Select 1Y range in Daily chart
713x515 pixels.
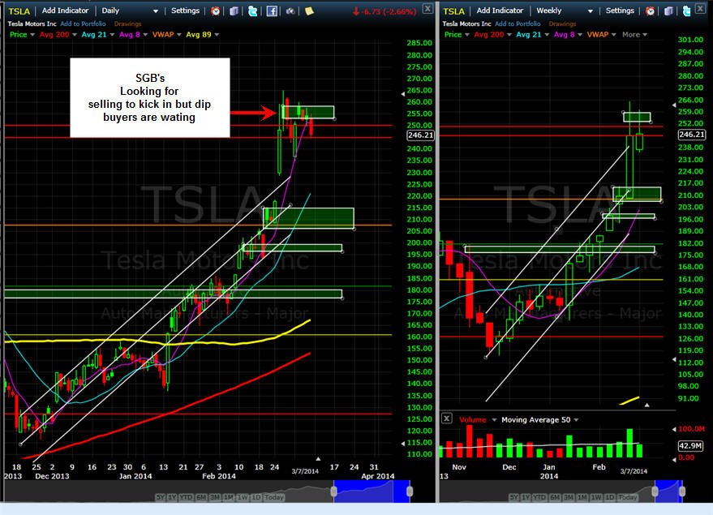172,497
